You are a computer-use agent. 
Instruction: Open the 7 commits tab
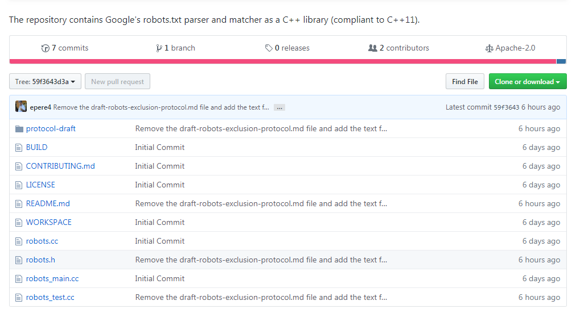click(69, 48)
